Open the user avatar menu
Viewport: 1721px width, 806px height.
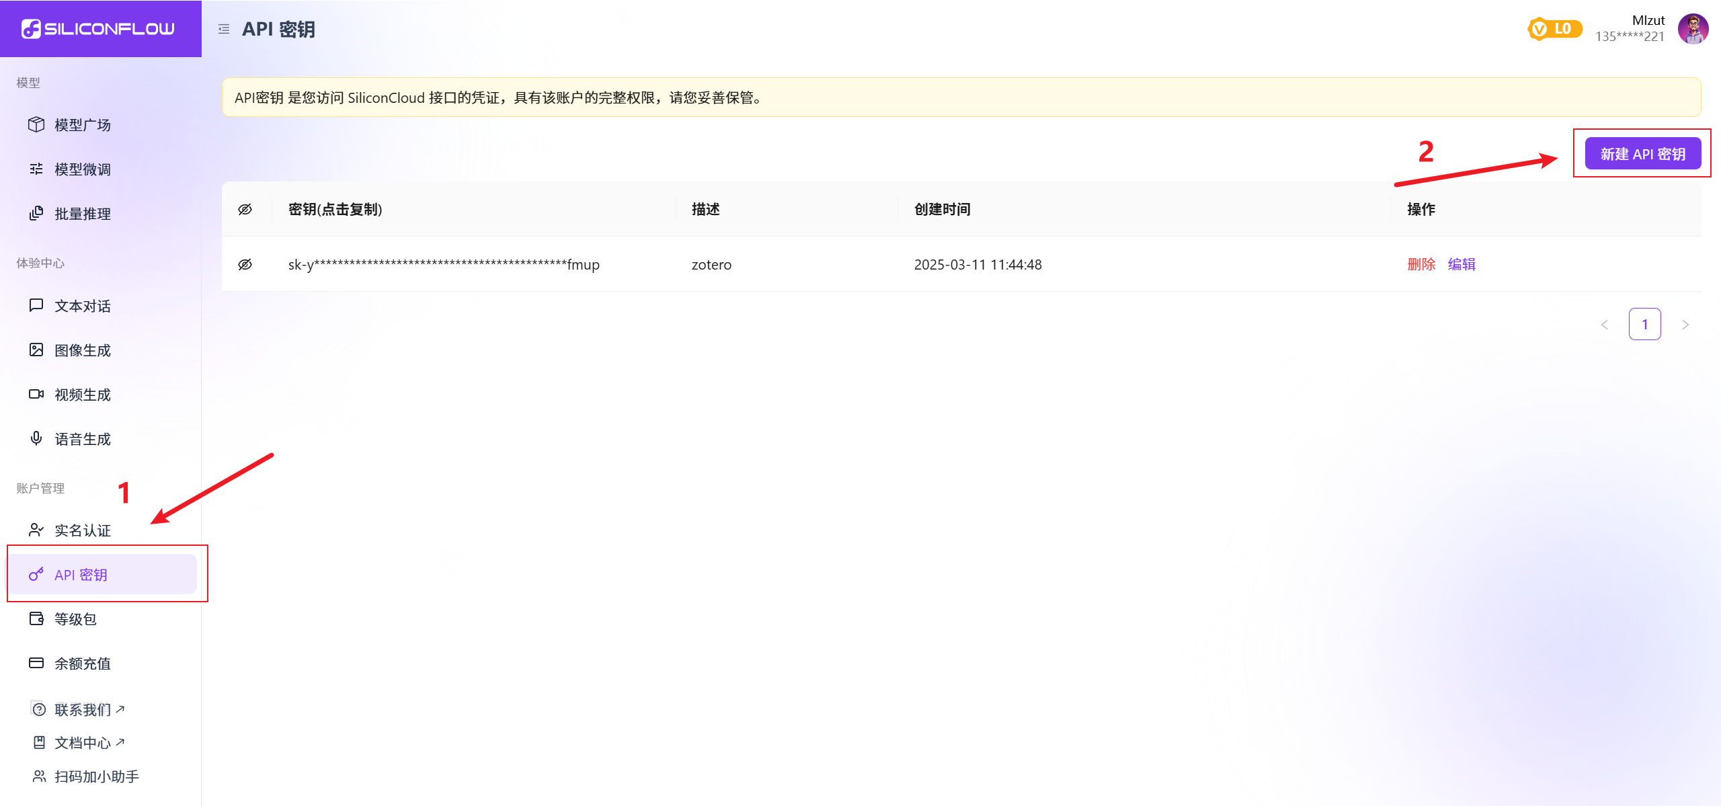(1693, 29)
